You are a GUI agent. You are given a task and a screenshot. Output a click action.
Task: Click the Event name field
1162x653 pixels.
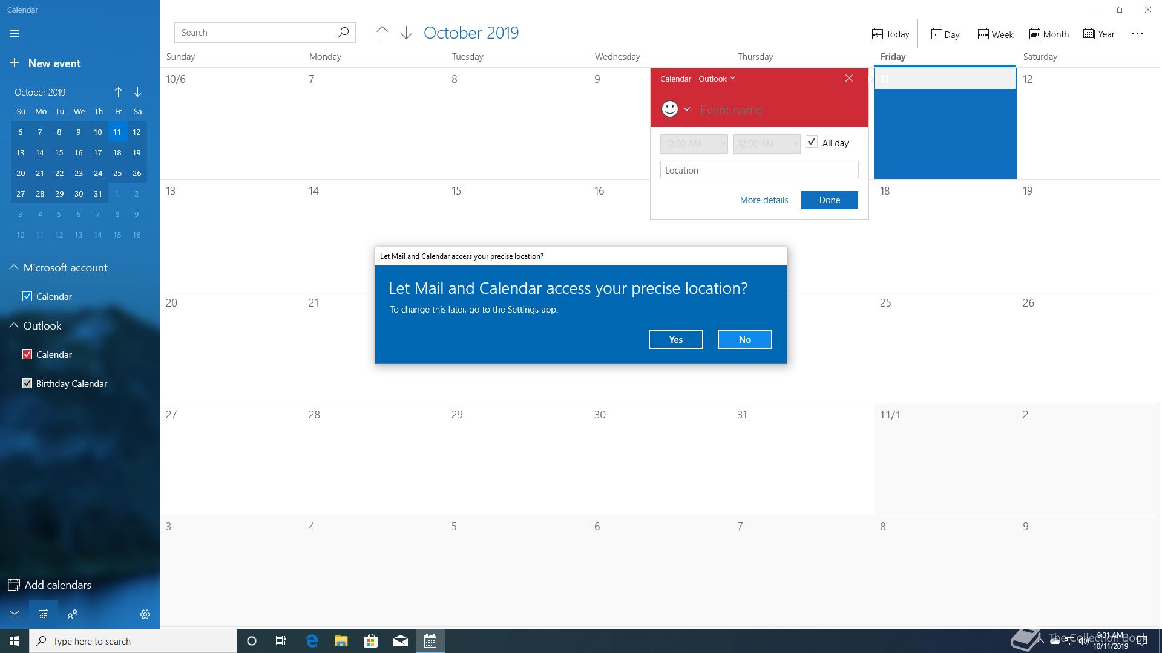coord(778,109)
